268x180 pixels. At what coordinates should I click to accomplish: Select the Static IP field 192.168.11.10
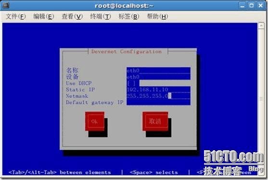pos(158,90)
